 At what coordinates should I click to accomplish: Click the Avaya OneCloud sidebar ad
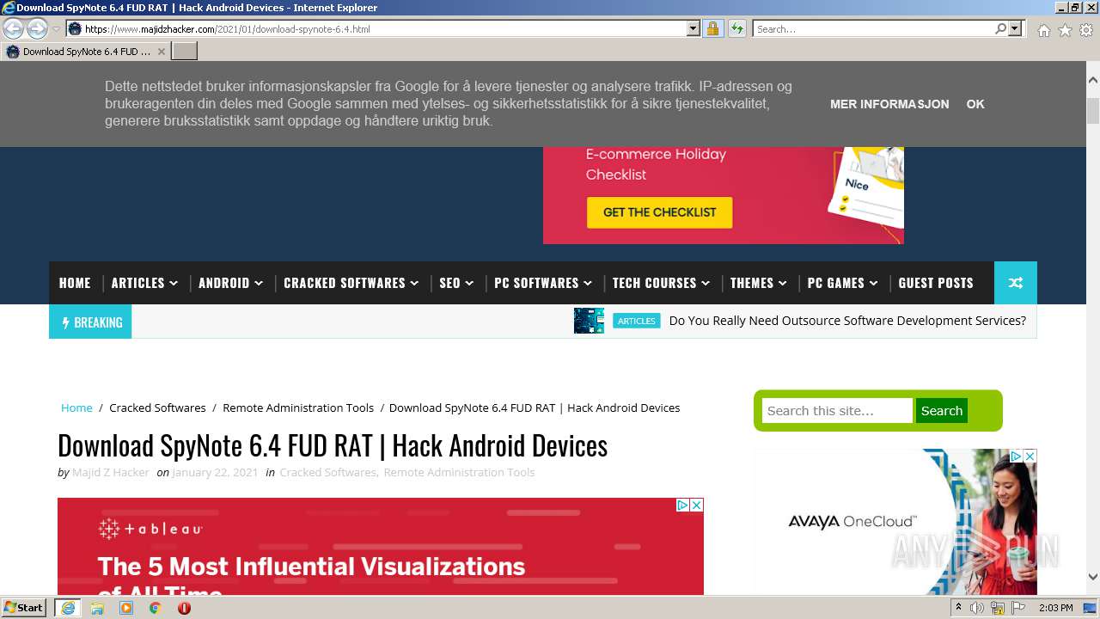coord(895,522)
